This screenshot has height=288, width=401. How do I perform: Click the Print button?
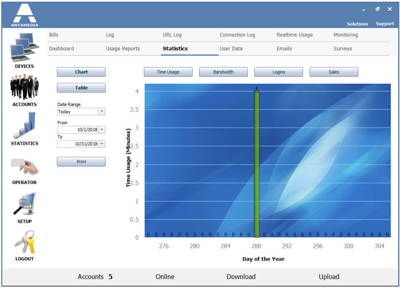[x=81, y=162]
